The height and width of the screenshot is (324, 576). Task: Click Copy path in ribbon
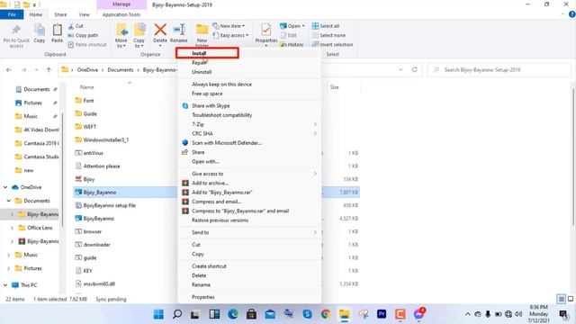(x=83, y=35)
